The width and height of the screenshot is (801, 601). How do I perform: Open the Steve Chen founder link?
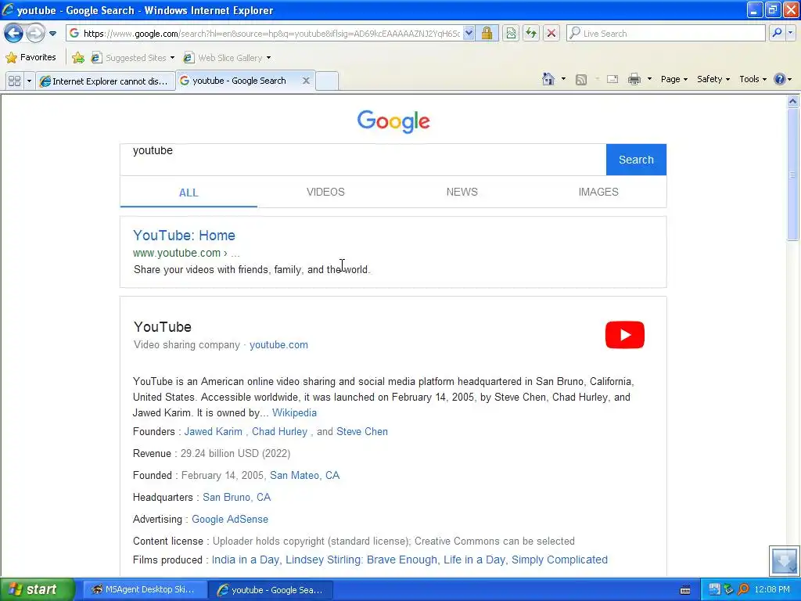pos(361,432)
